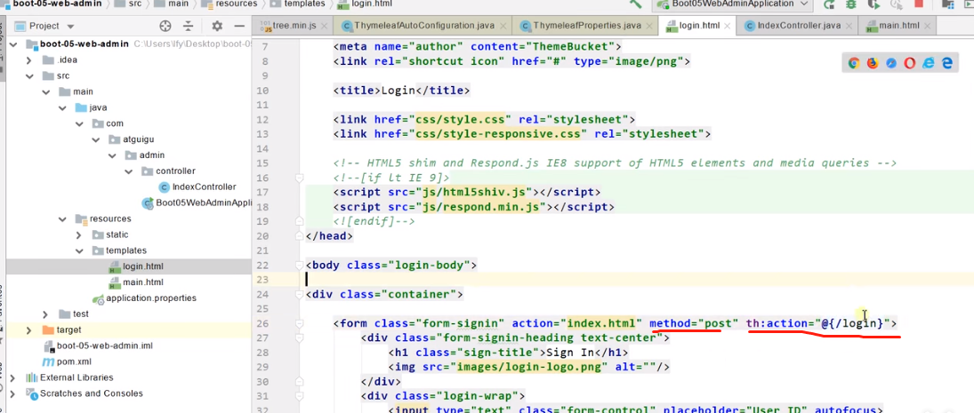
Task: Select pom.xml in the project tree
Action: 68,362
